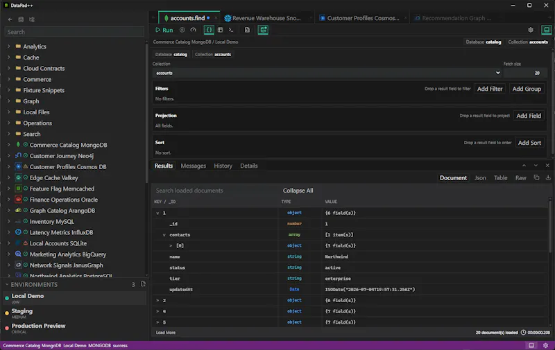Expand the Analytics folder
This screenshot has width=555, height=350.
9,46
